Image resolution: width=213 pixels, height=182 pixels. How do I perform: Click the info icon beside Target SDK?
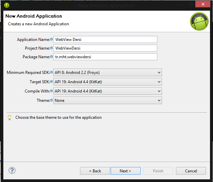51,82
